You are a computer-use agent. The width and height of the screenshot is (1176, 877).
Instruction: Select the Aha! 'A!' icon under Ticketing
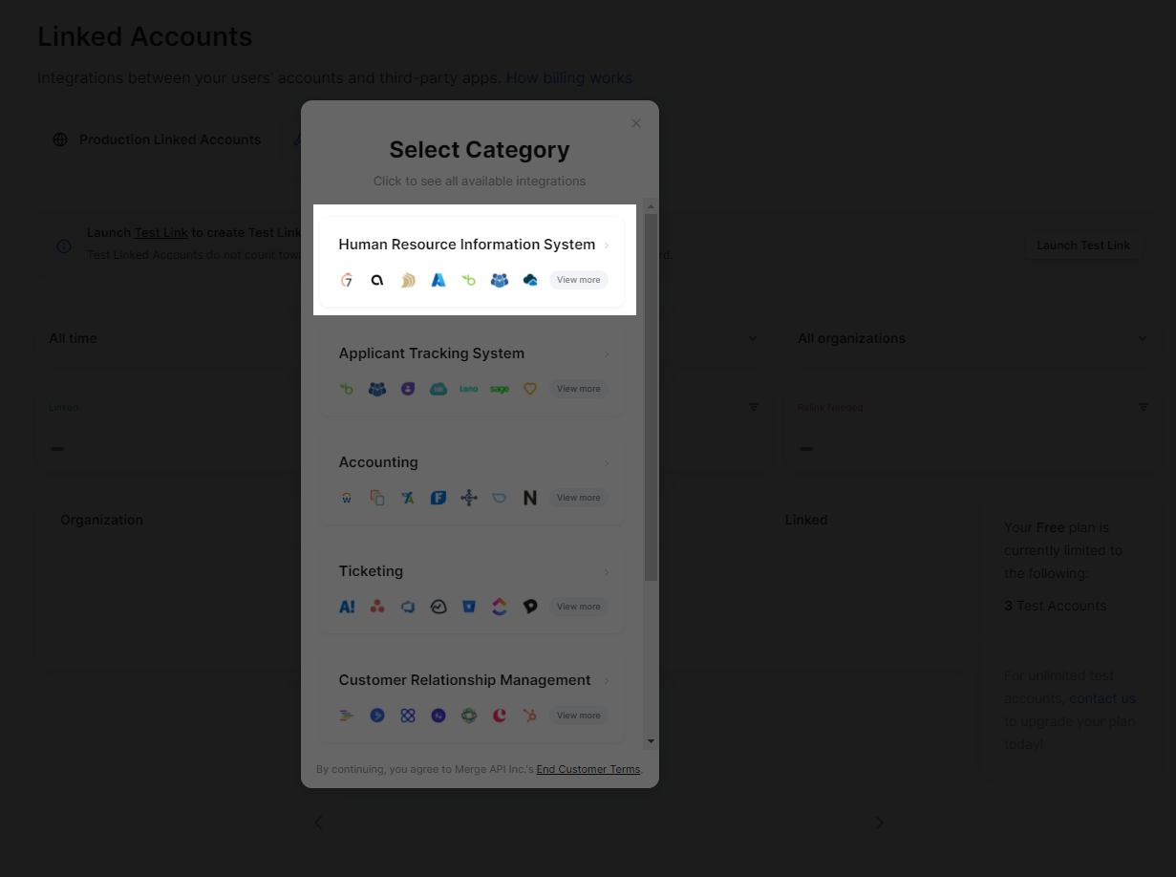(x=347, y=607)
